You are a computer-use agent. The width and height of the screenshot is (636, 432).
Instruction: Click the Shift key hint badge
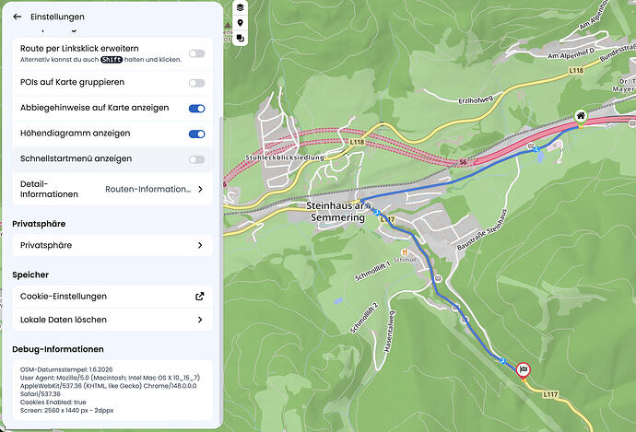(x=112, y=60)
